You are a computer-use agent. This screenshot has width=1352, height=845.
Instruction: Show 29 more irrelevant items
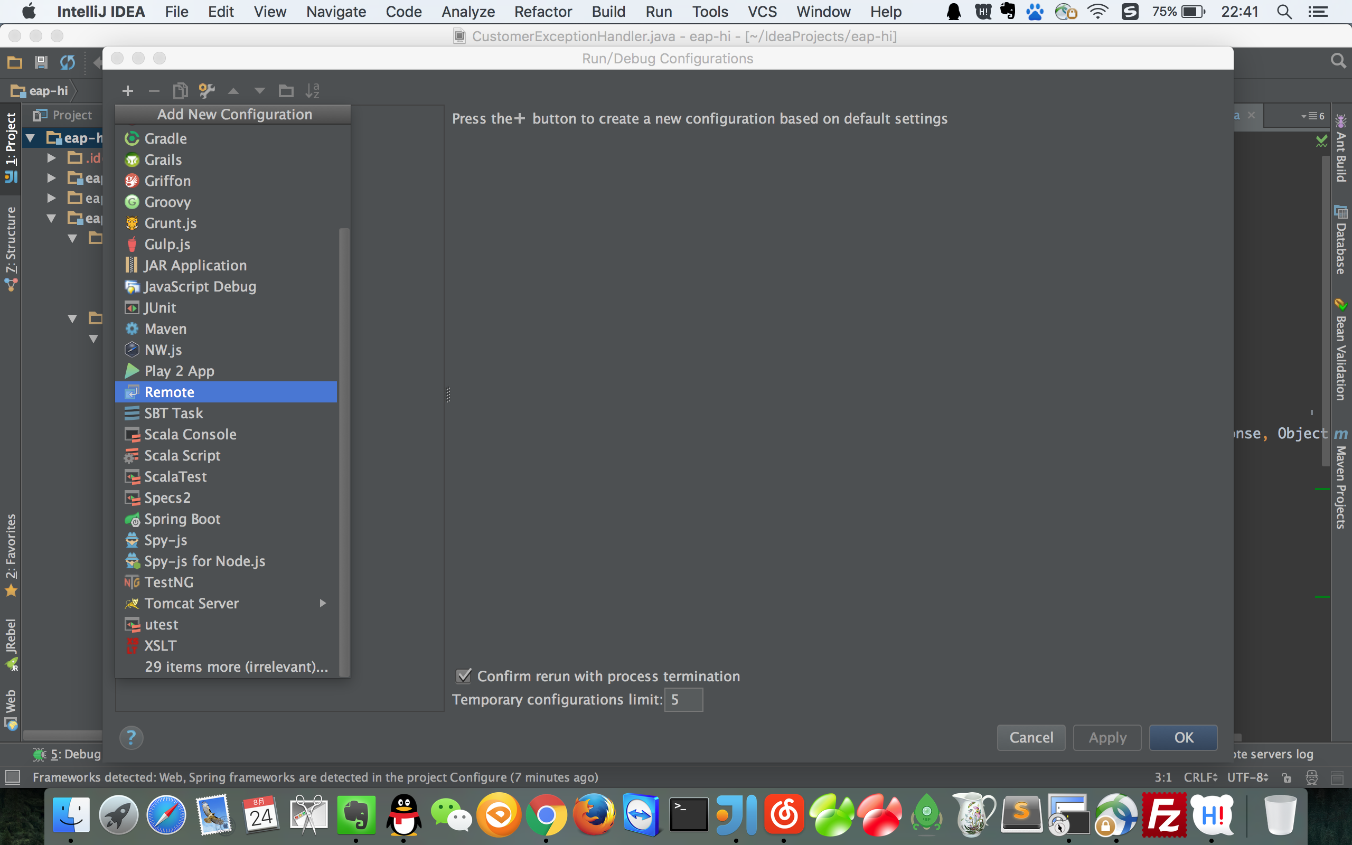tap(236, 666)
